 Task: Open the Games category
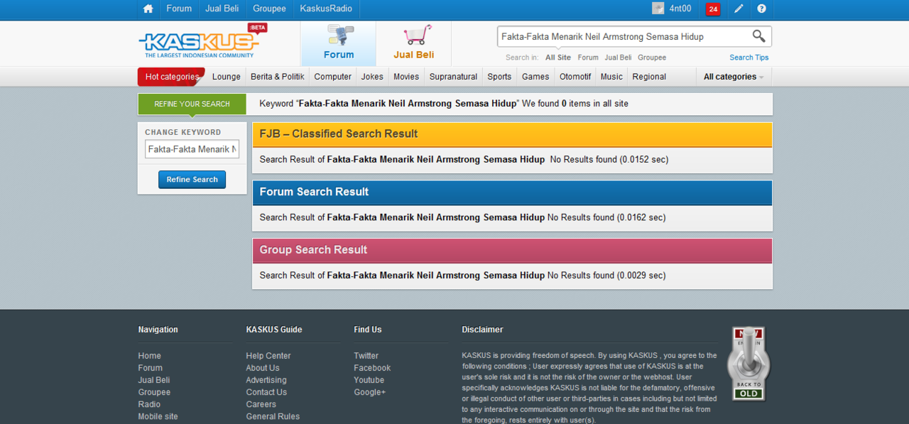[x=535, y=77]
